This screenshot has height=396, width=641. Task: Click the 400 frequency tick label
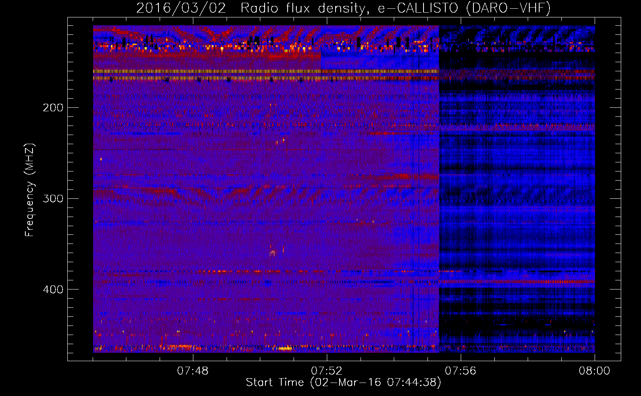click(53, 289)
